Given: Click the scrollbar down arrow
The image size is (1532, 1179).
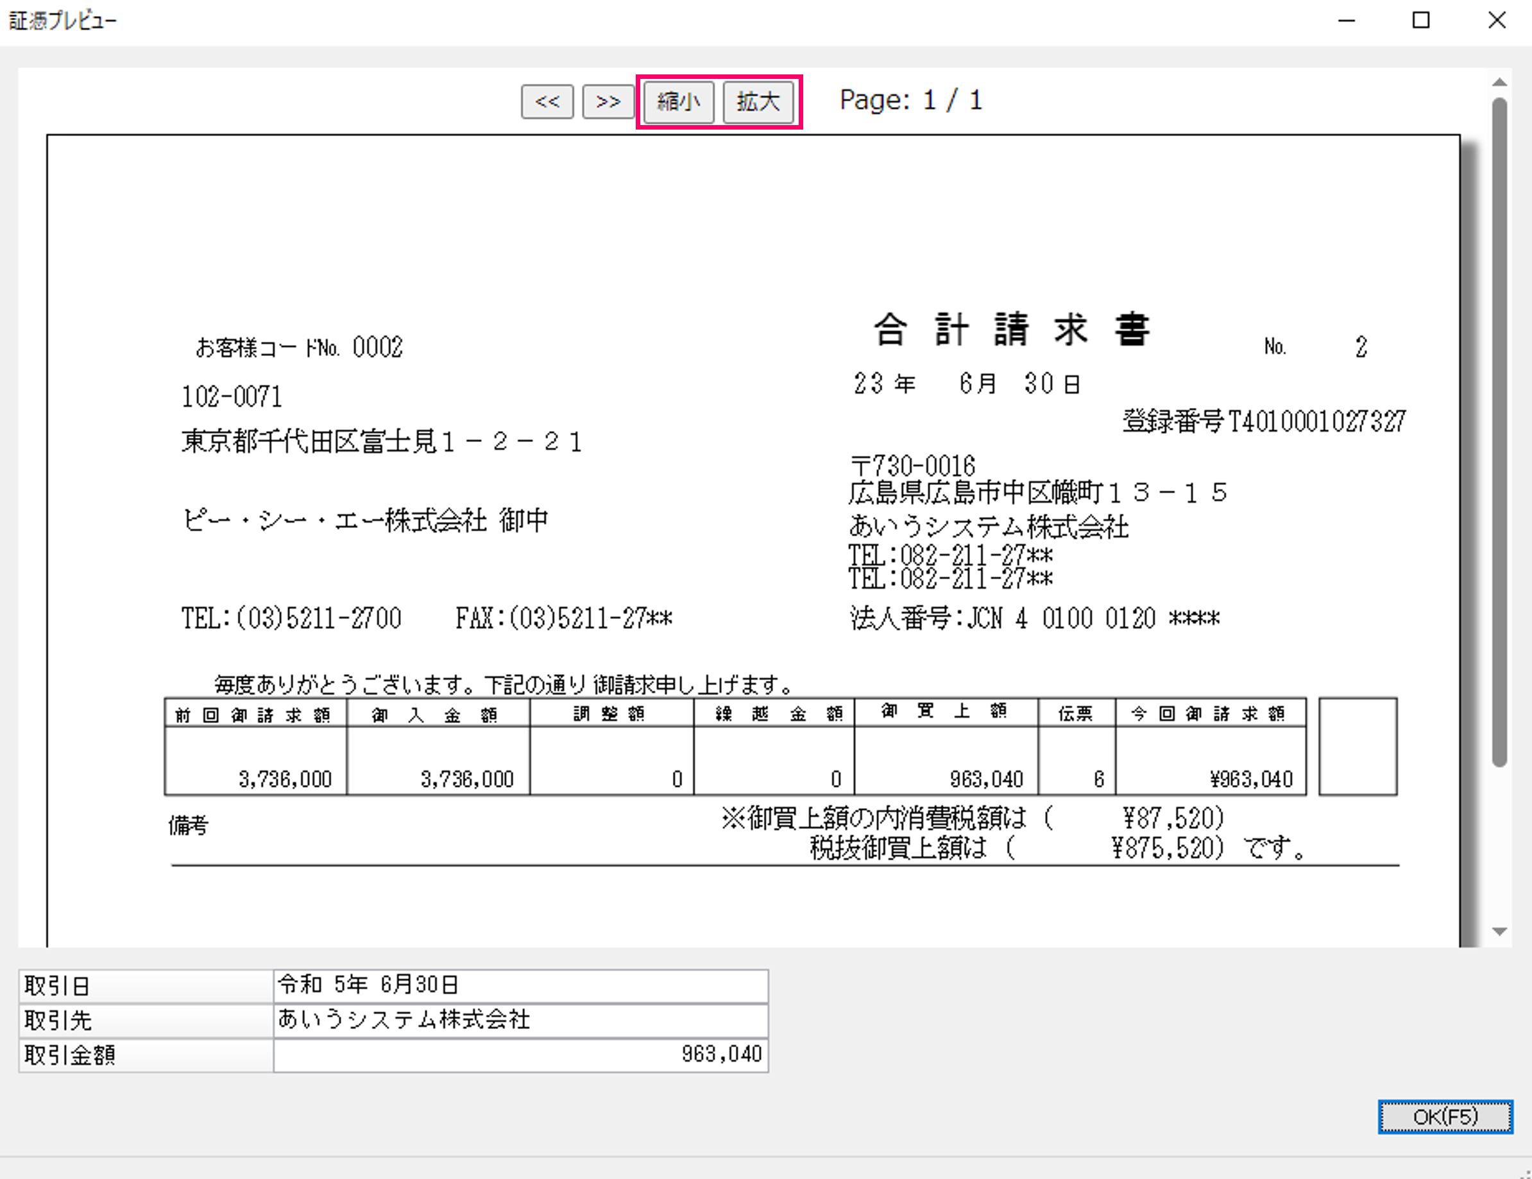Looking at the screenshot, I should (x=1500, y=931).
